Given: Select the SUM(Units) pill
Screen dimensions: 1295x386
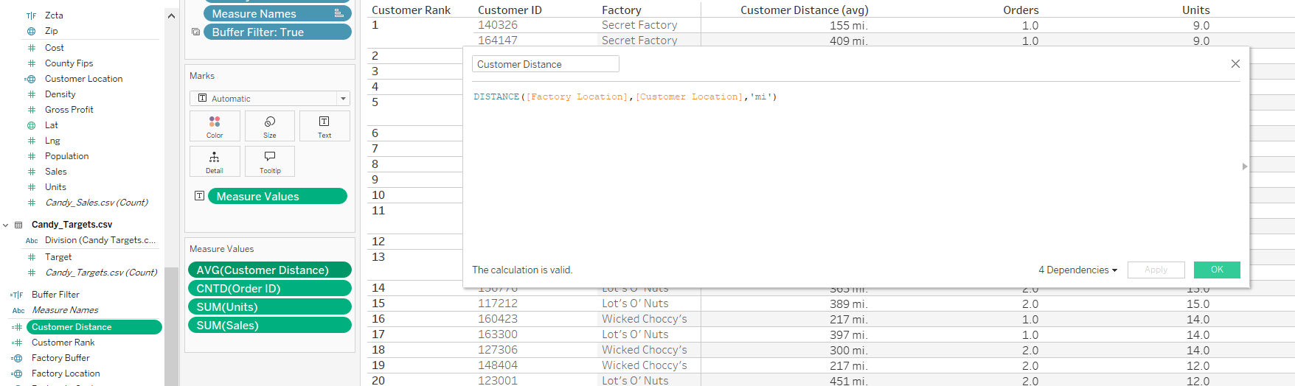Looking at the screenshot, I should coord(270,306).
